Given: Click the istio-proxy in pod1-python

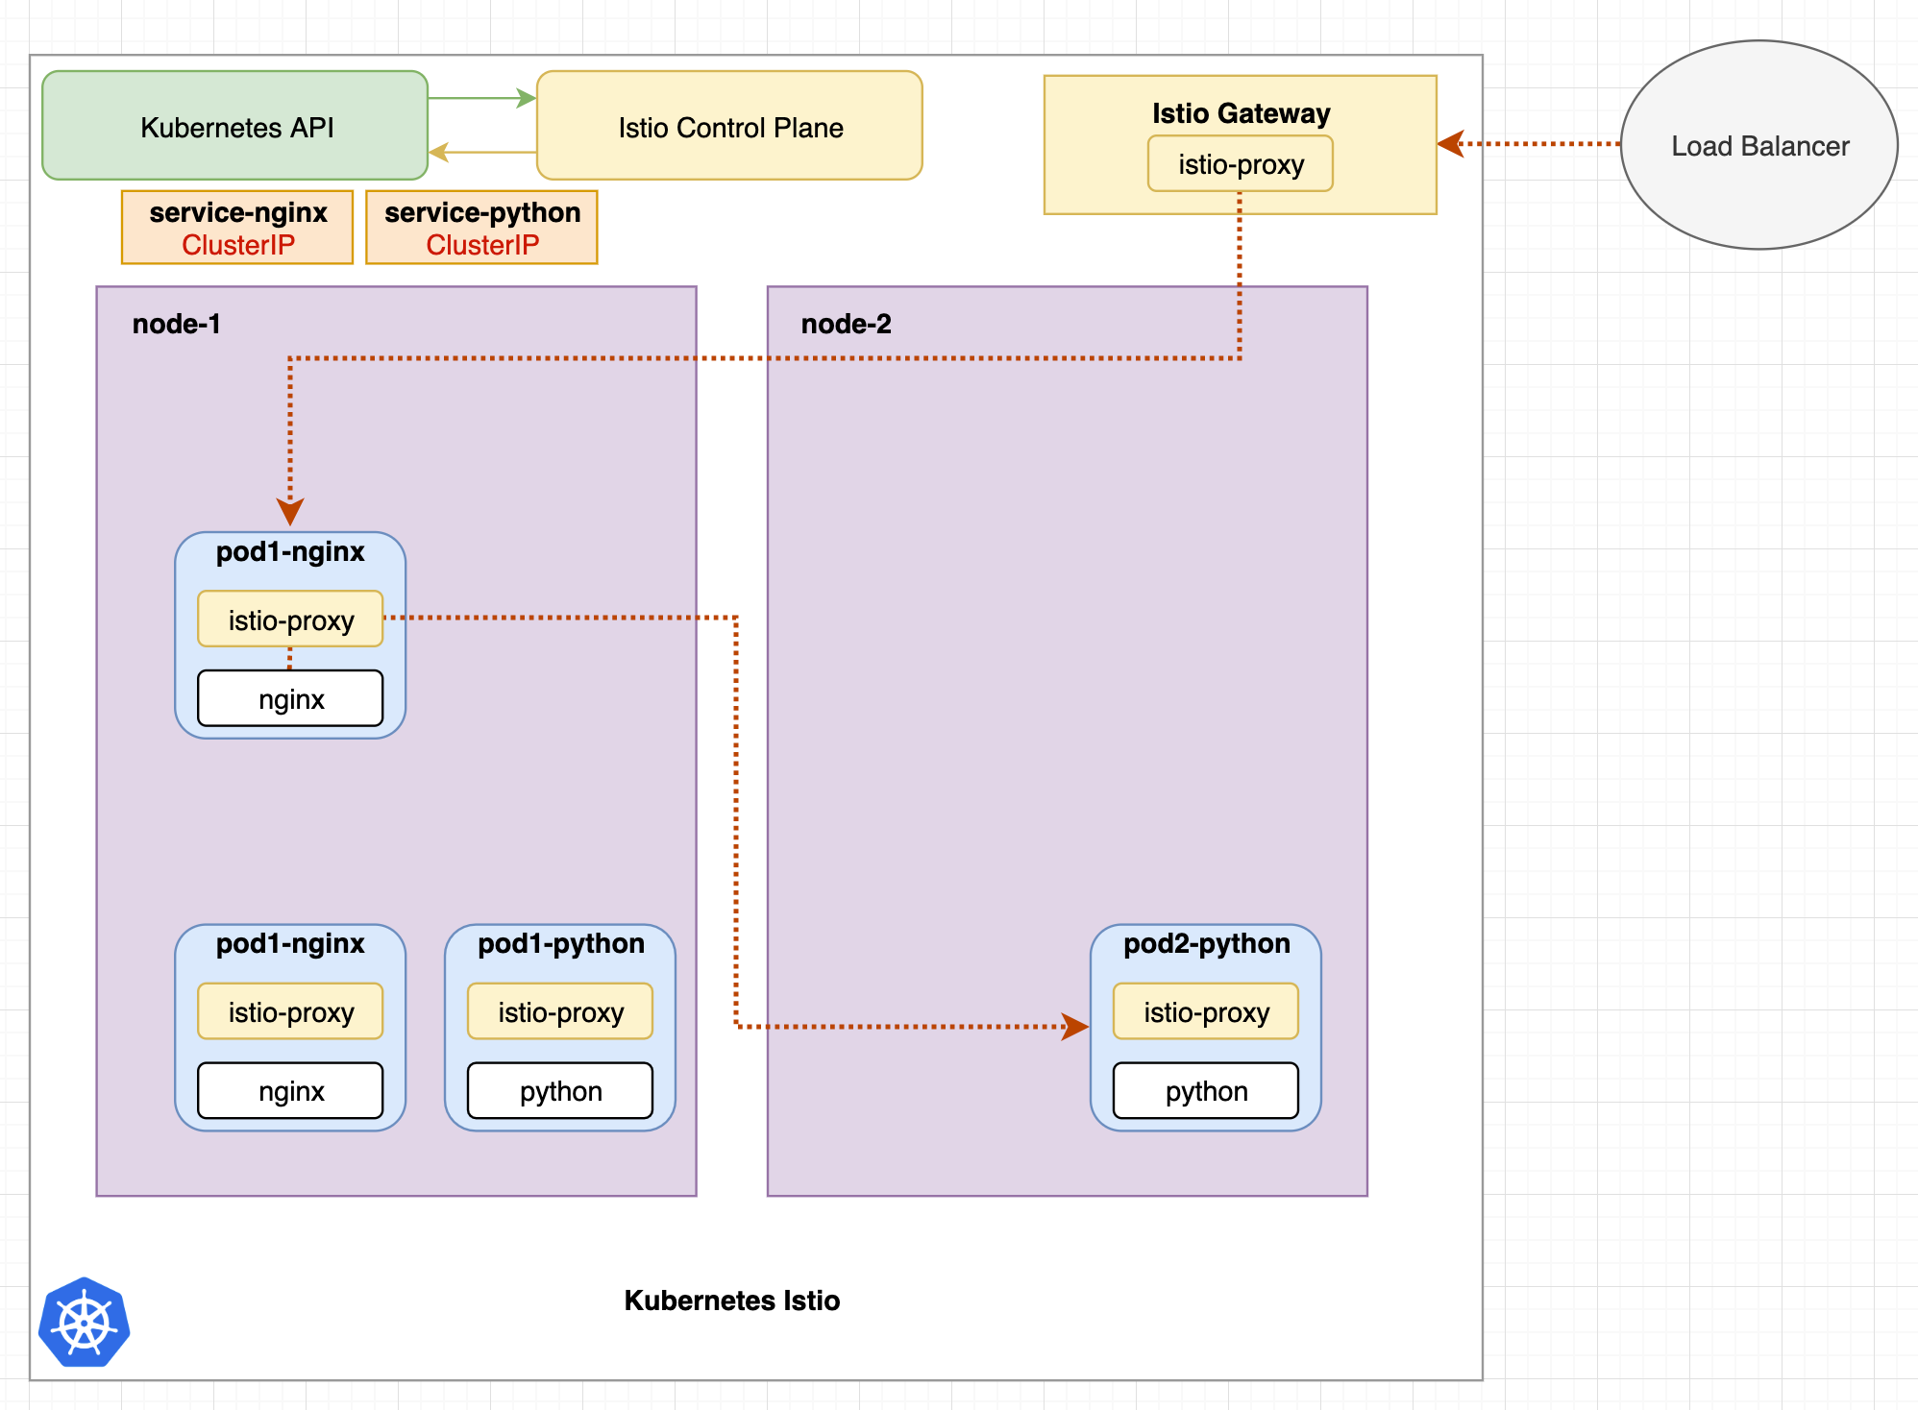Looking at the screenshot, I should coord(559,1010).
